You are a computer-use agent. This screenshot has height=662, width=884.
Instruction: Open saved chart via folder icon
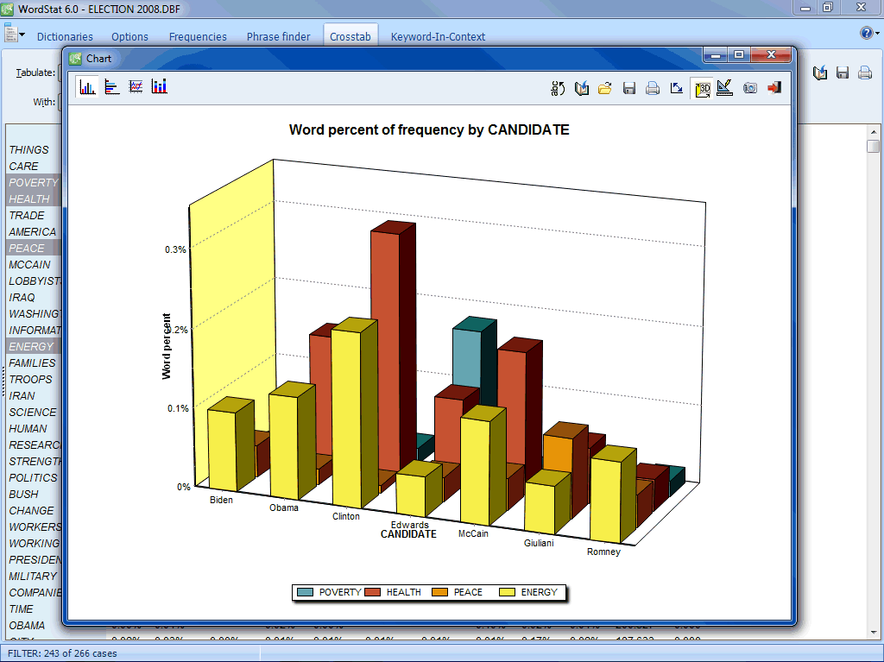(x=605, y=88)
